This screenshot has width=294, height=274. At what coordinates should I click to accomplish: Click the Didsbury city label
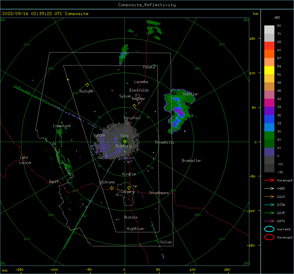click(123, 146)
